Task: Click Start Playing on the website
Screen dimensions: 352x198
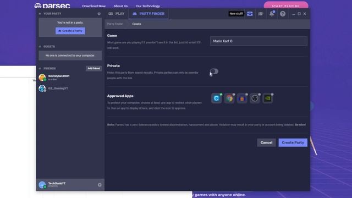Action: [286, 5]
